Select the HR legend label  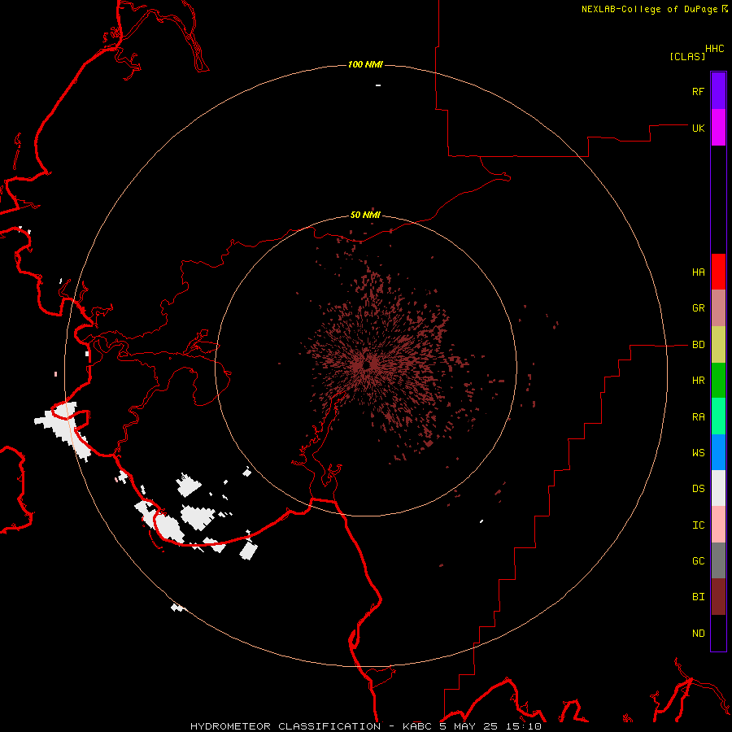698,381
